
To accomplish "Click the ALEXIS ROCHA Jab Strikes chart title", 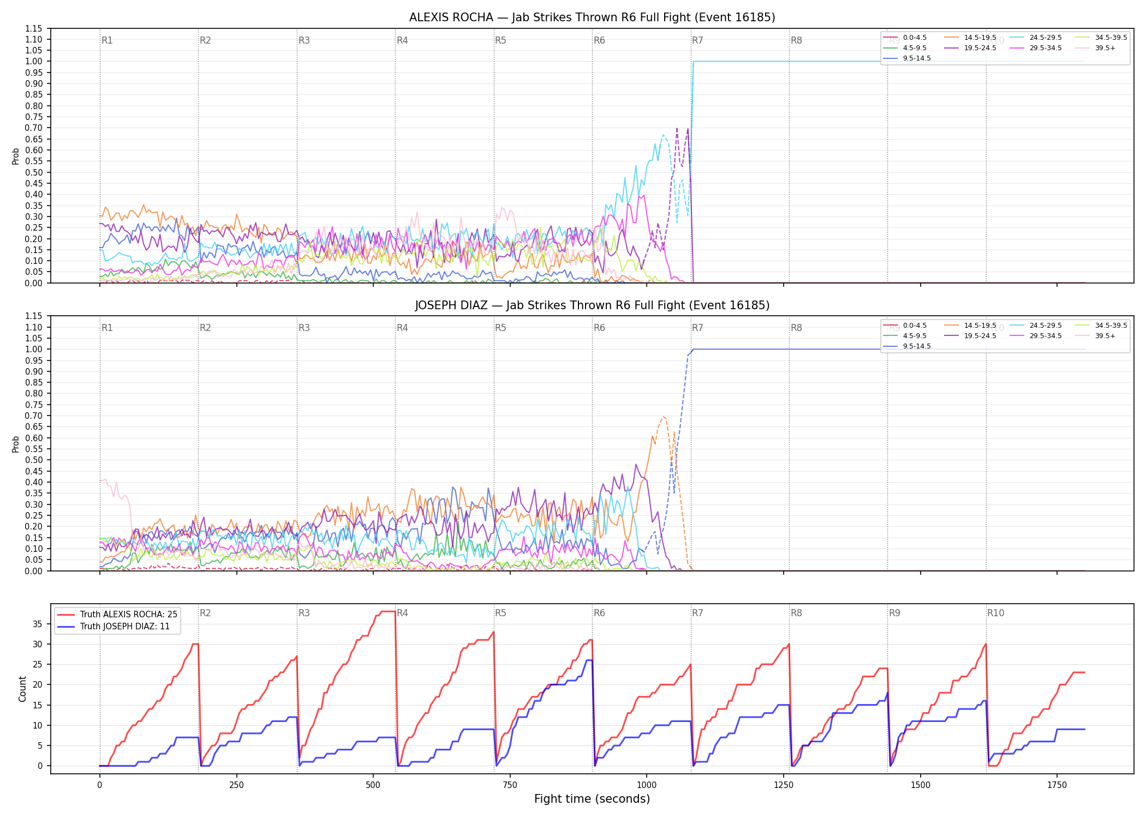I will tap(592, 17).
